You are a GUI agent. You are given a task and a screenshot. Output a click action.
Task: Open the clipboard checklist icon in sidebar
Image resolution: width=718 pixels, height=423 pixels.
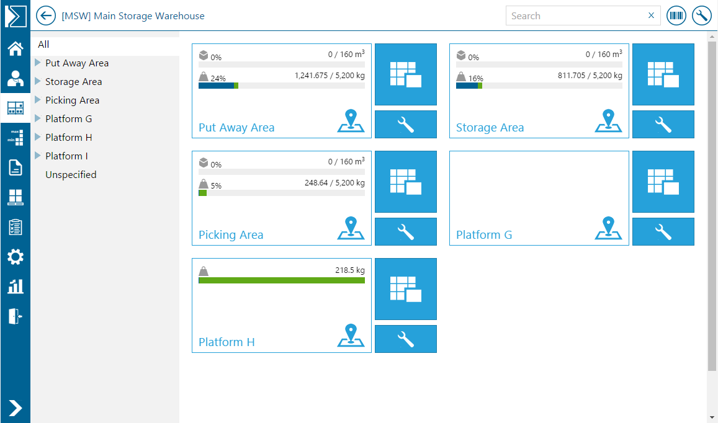tap(16, 227)
